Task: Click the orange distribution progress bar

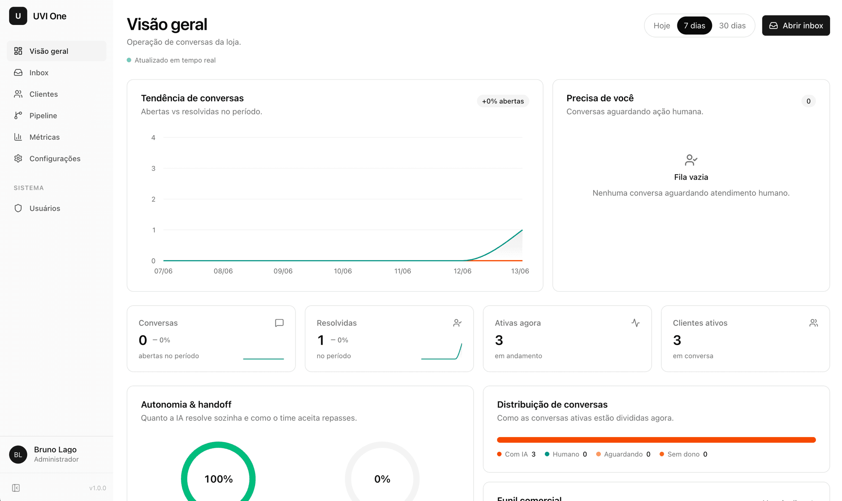Action: [x=656, y=440]
